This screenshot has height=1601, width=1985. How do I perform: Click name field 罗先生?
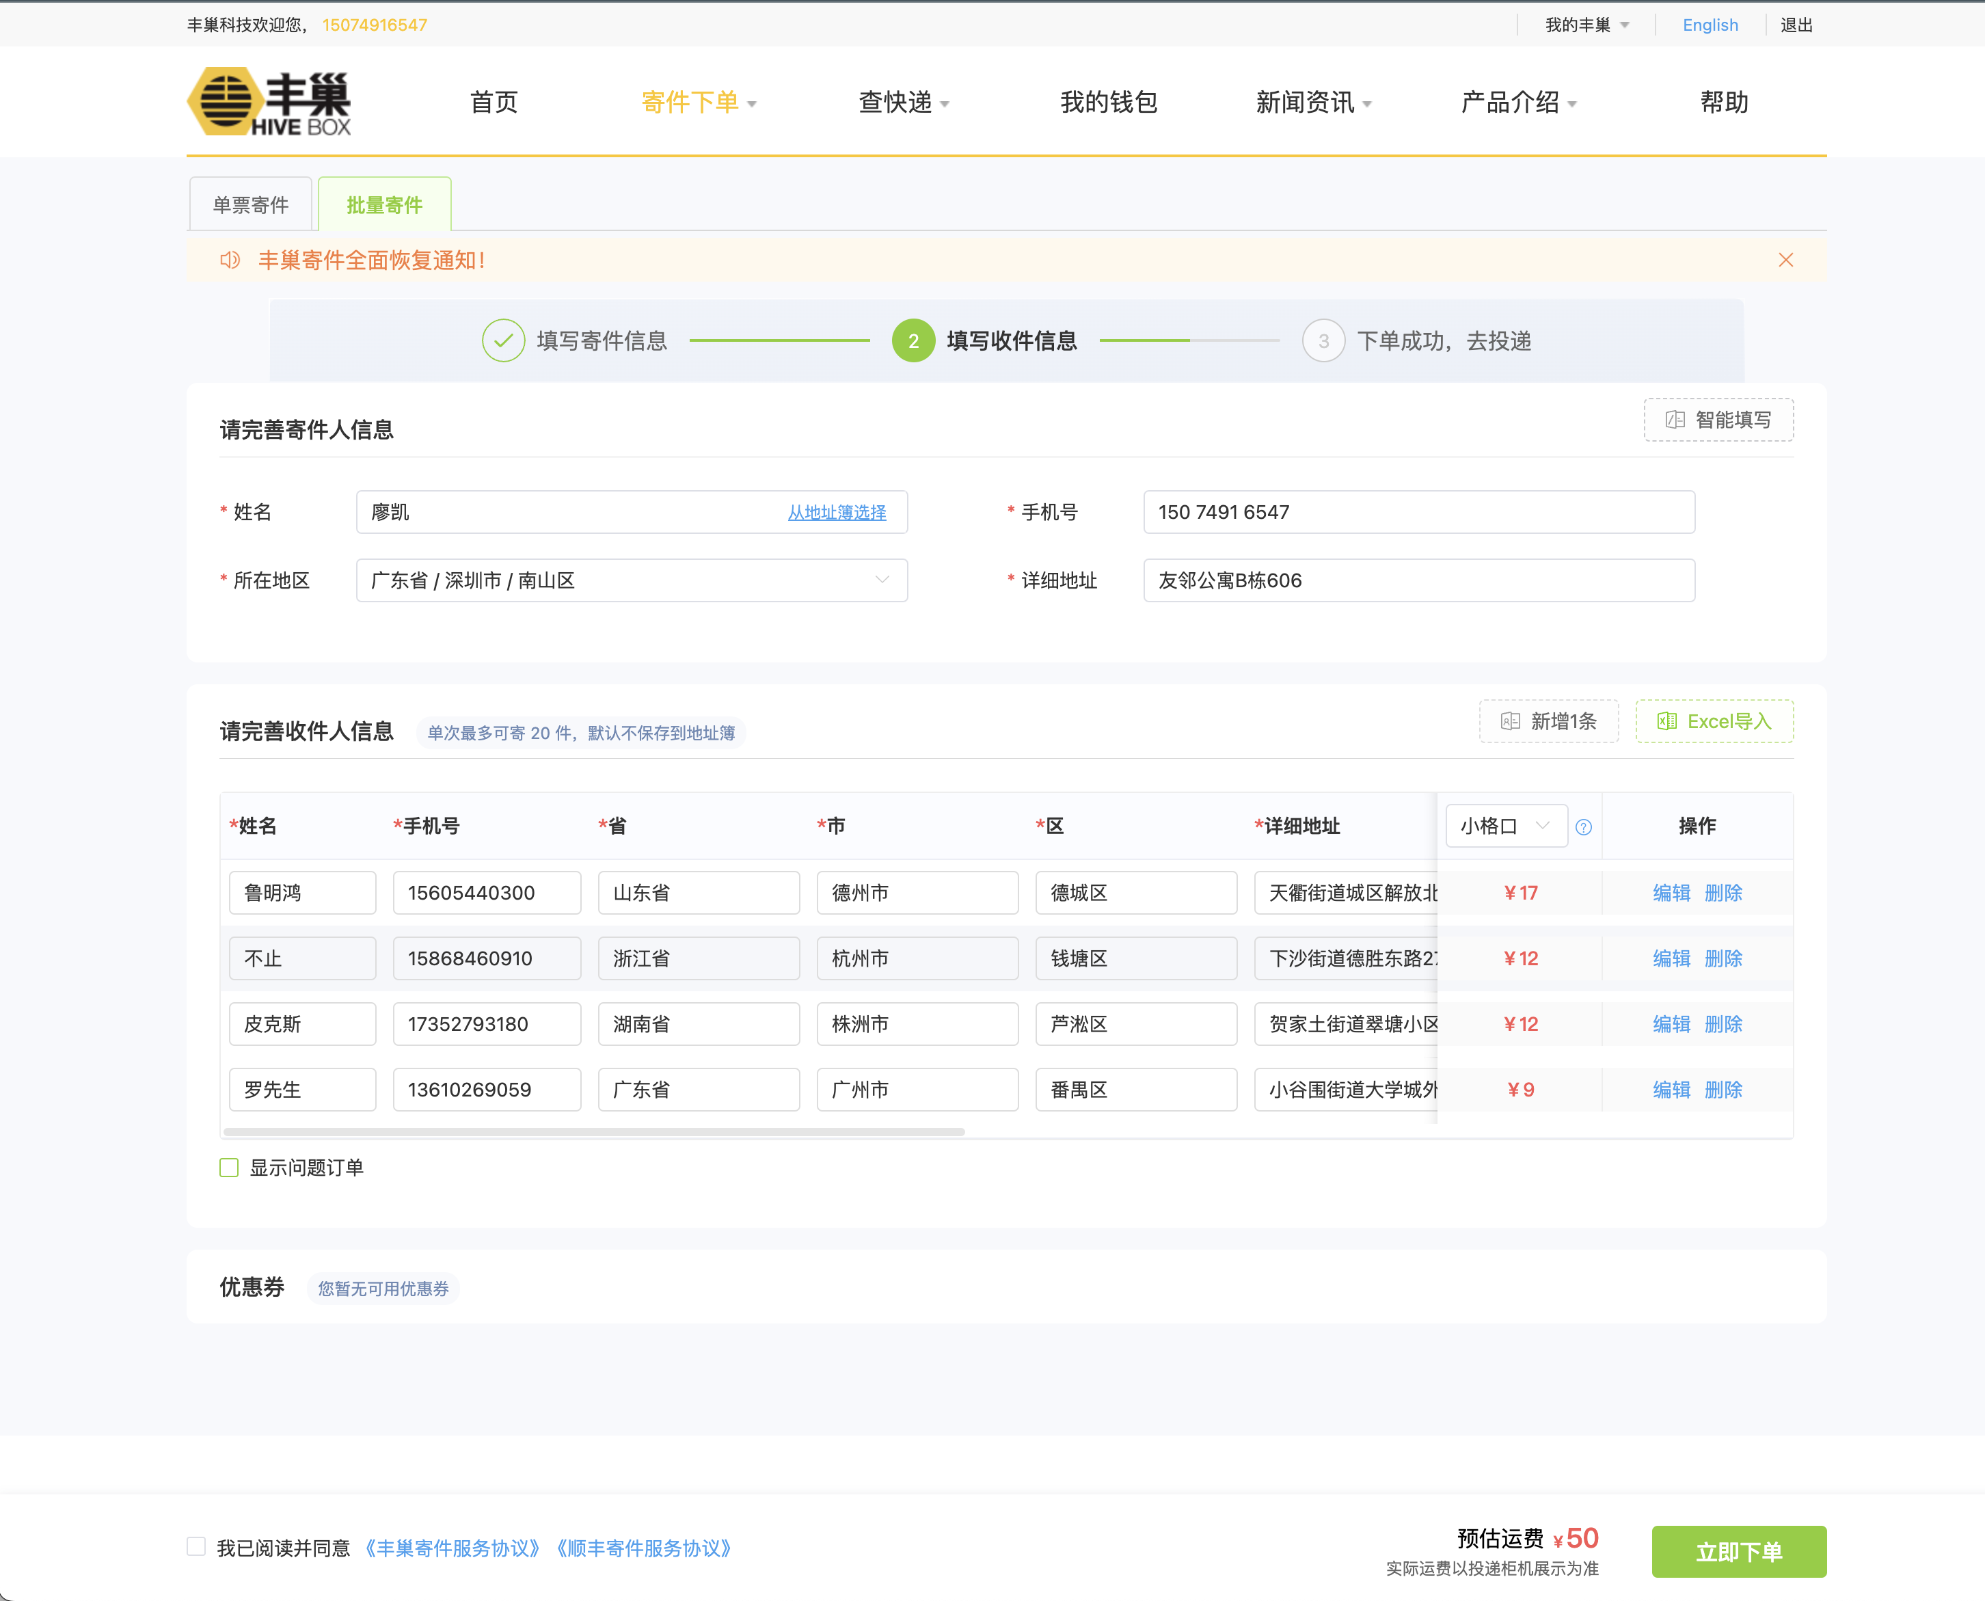[x=301, y=1089]
